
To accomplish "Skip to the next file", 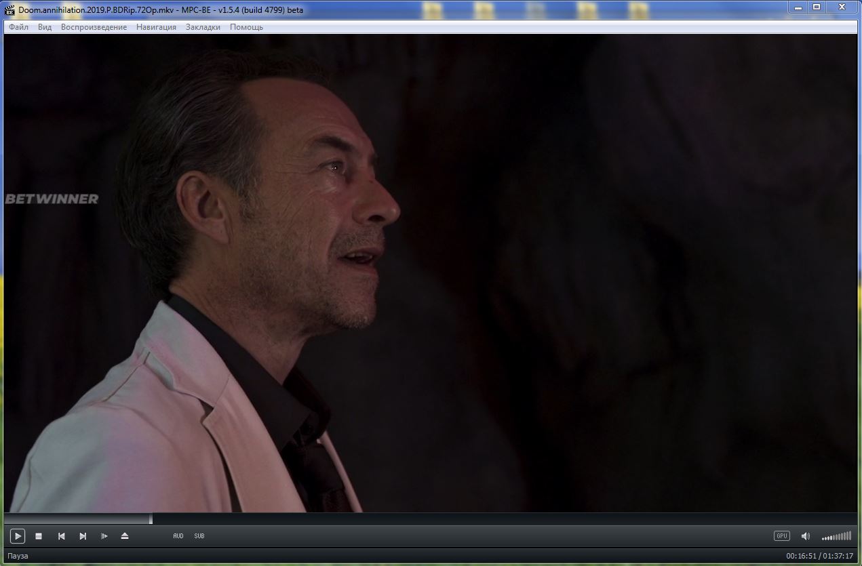I will coord(83,536).
